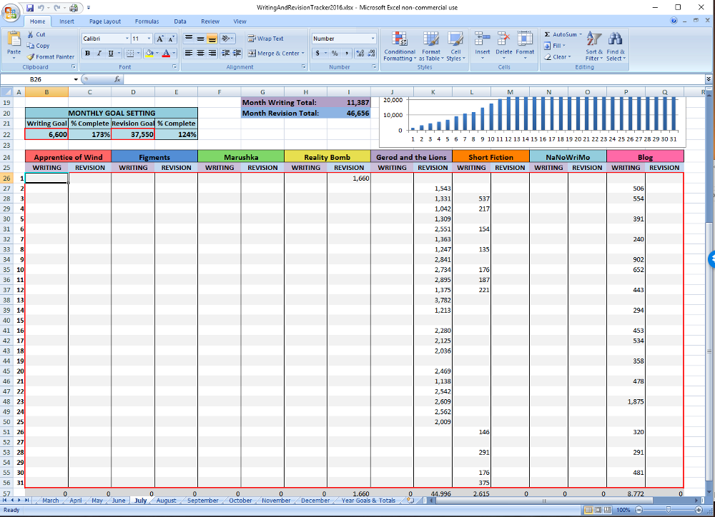Click the Copy button

(39, 46)
